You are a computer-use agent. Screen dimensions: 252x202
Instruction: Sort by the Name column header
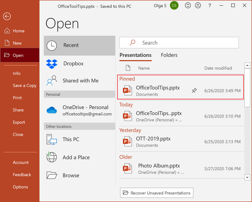(144, 68)
